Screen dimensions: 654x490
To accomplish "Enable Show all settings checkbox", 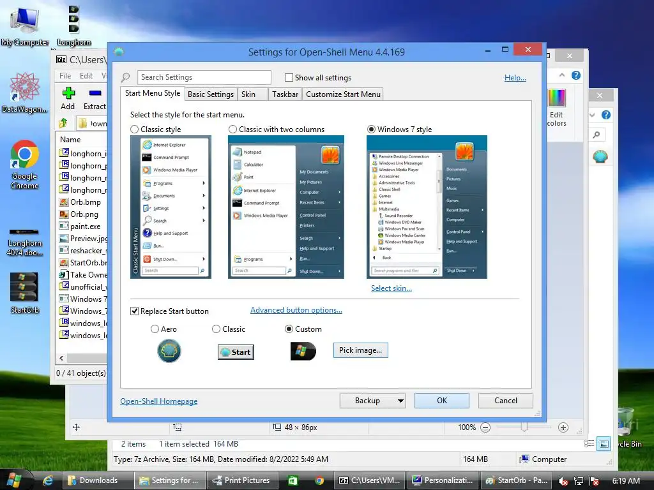I will pyautogui.click(x=289, y=77).
